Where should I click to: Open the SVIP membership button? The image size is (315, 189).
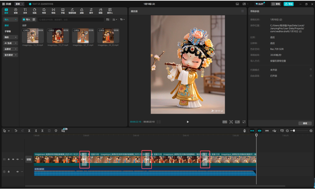pyautogui.click(x=260, y=4)
